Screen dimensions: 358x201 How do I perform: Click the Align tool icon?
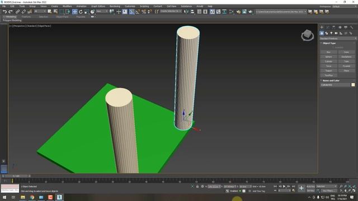(192, 11)
